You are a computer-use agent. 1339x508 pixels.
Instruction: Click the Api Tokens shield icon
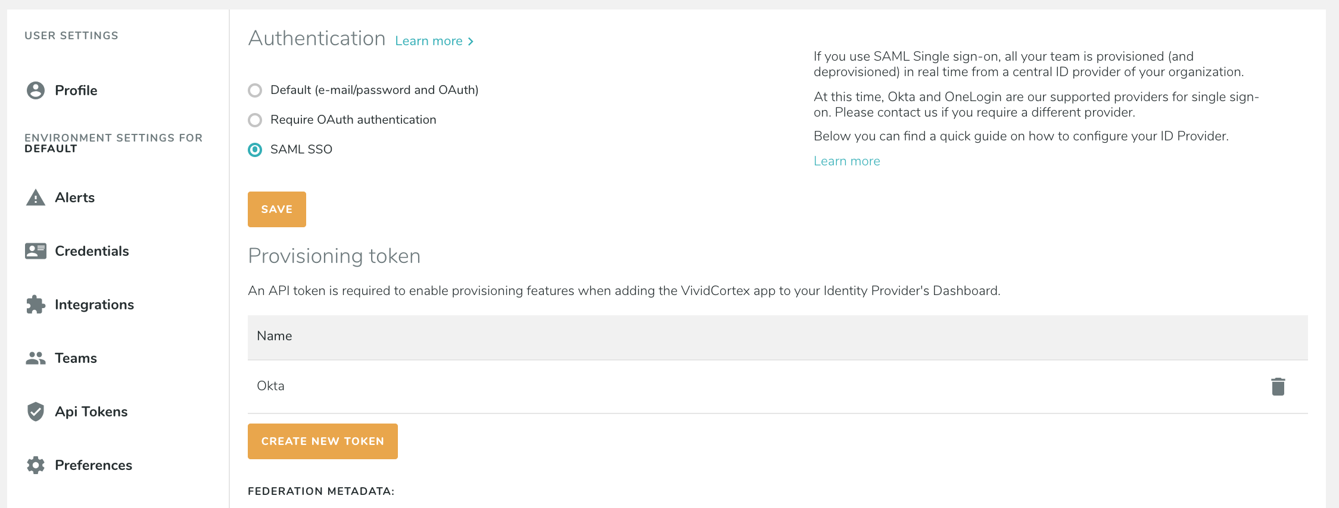[x=36, y=412]
